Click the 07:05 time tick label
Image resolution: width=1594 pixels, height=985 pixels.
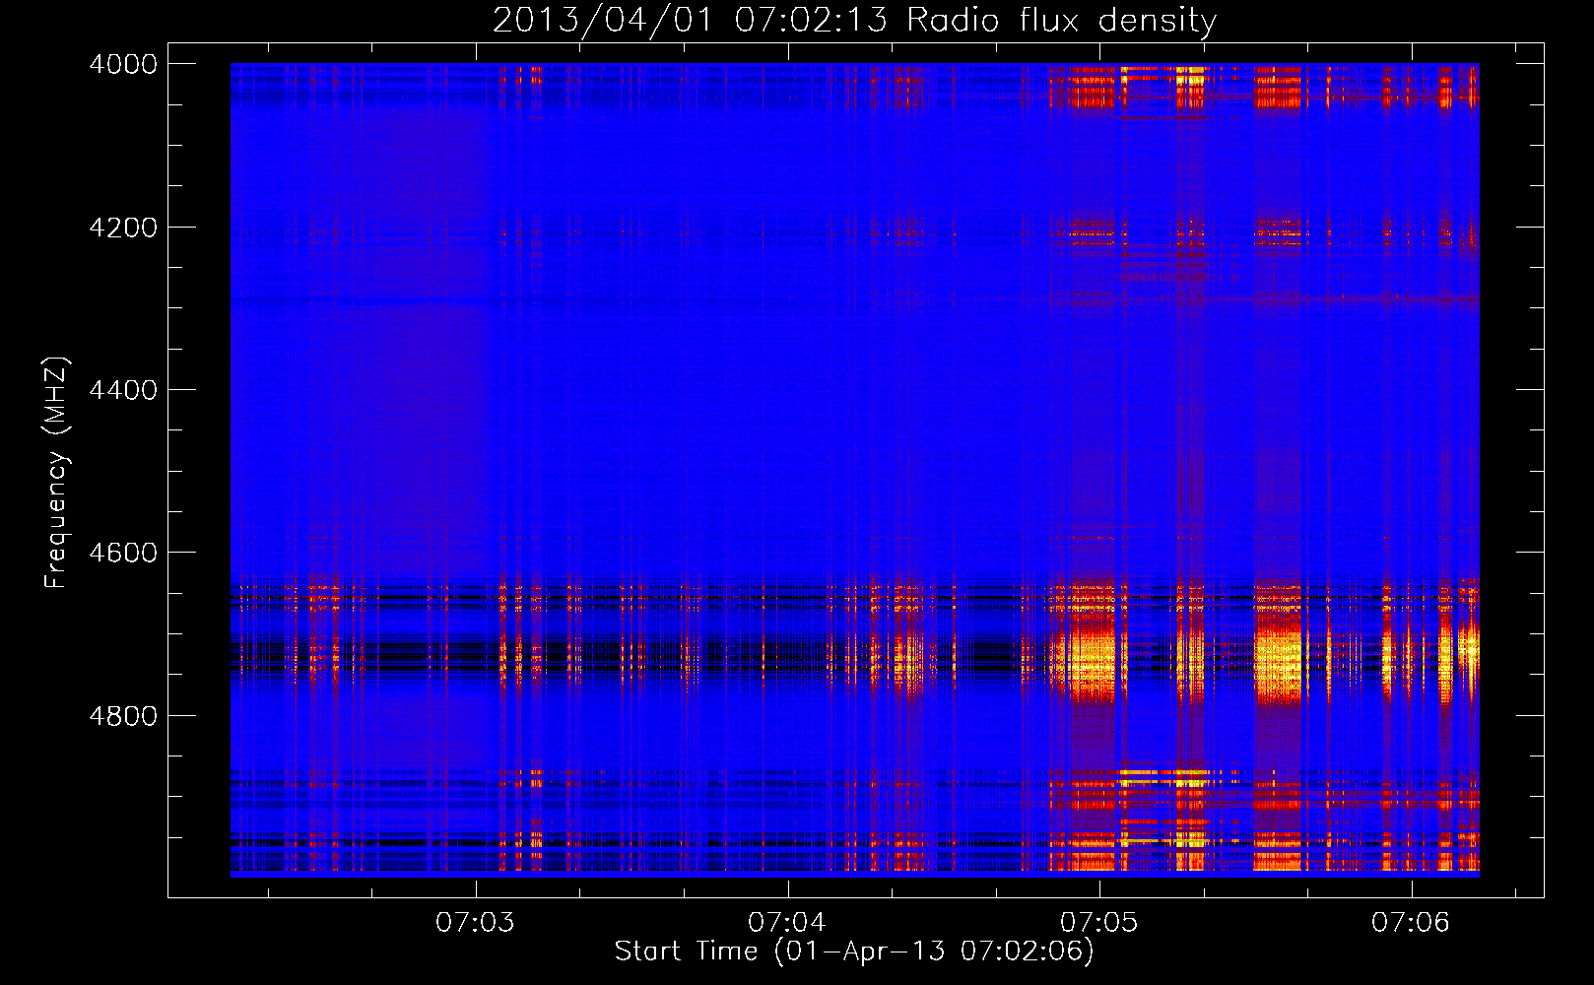[1099, 923]
